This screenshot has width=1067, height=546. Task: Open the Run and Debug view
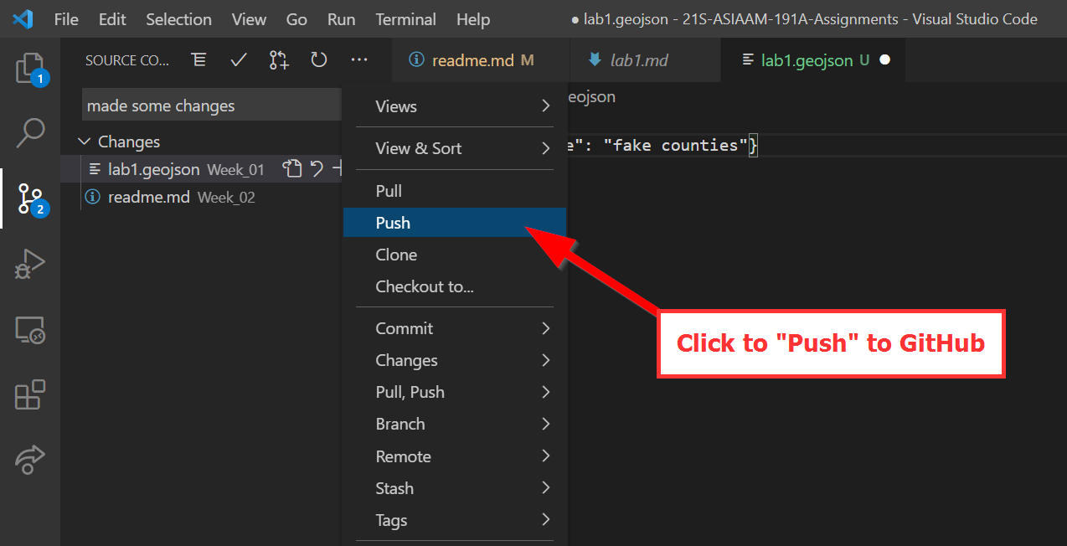(30, 264)
